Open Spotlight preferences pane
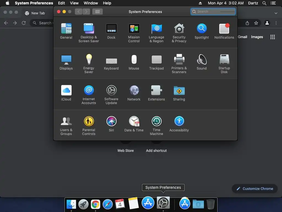The height and width of the screenshot is (212, 282). click(202, 31)
